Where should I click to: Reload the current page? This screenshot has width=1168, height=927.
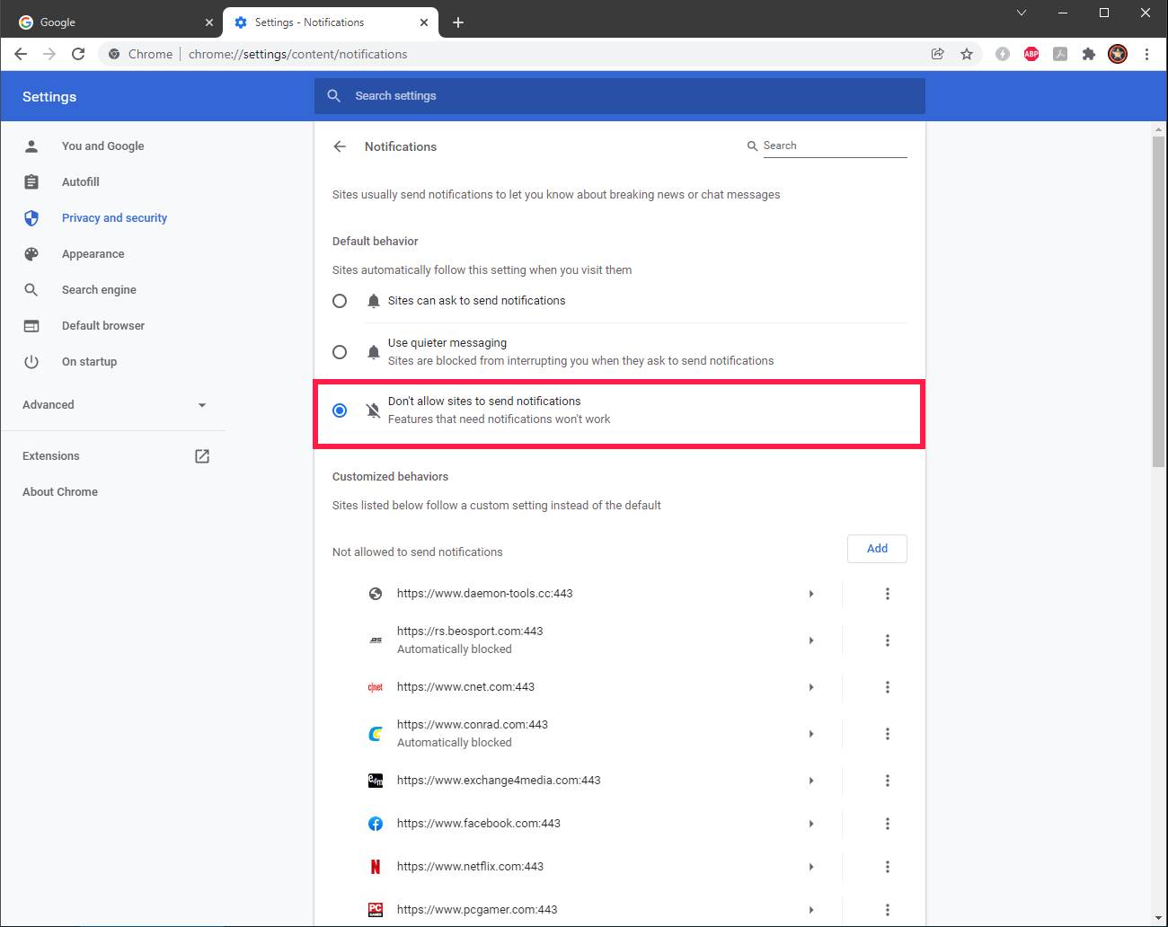78,54
